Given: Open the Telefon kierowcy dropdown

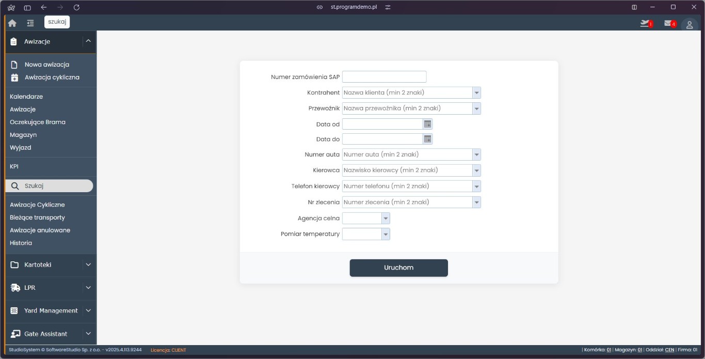Looking at the screenshot, I should tap(476, 186).
